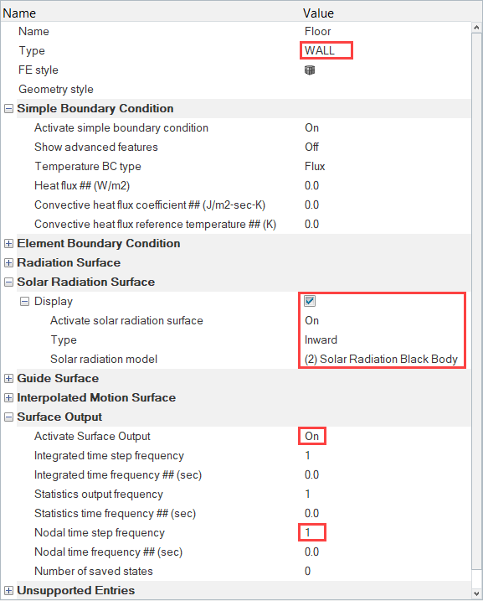Image resolution: width=483 pixels, height=601 pixels.
Task: Collapse the Simple Boundary Condition section
Action: (8, 108)
